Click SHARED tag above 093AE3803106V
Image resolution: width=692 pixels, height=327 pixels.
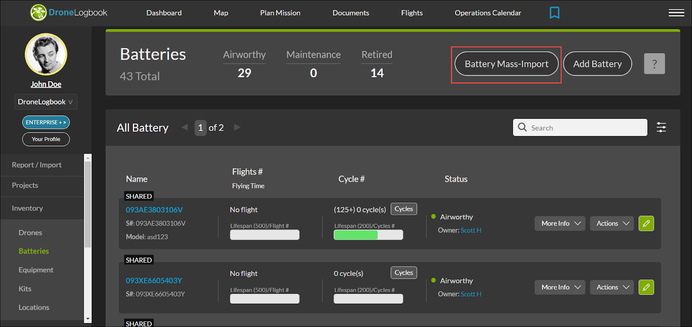(139, 196)
